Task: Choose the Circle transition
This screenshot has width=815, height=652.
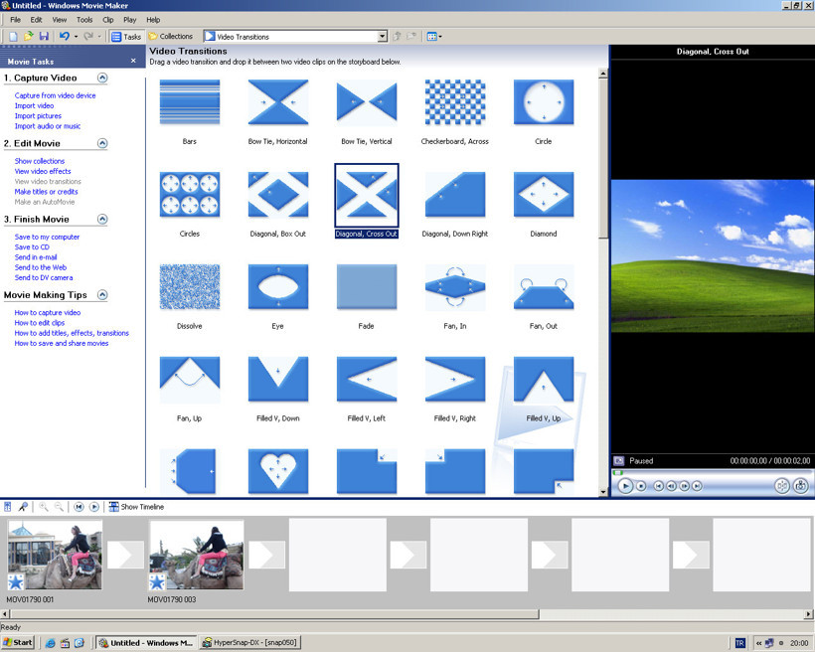Action: 544,102
